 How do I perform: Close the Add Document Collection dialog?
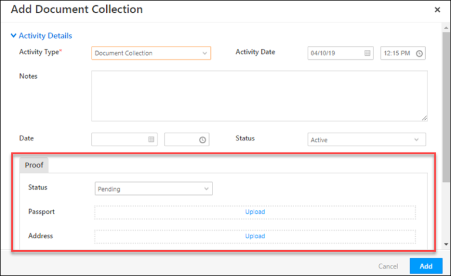point(437,10)
